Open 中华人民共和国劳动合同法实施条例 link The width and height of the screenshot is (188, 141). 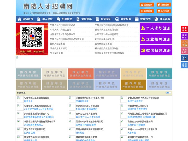pyautogui.click(x=67, y=39)
